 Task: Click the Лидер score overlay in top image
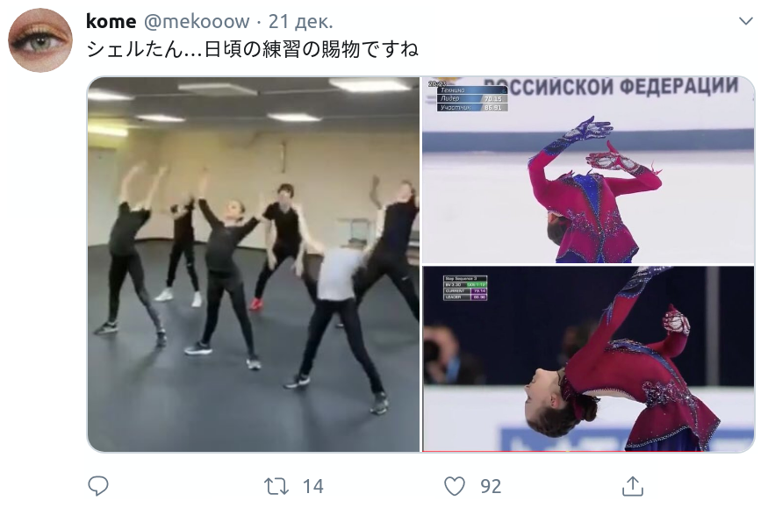click(472, 98)
